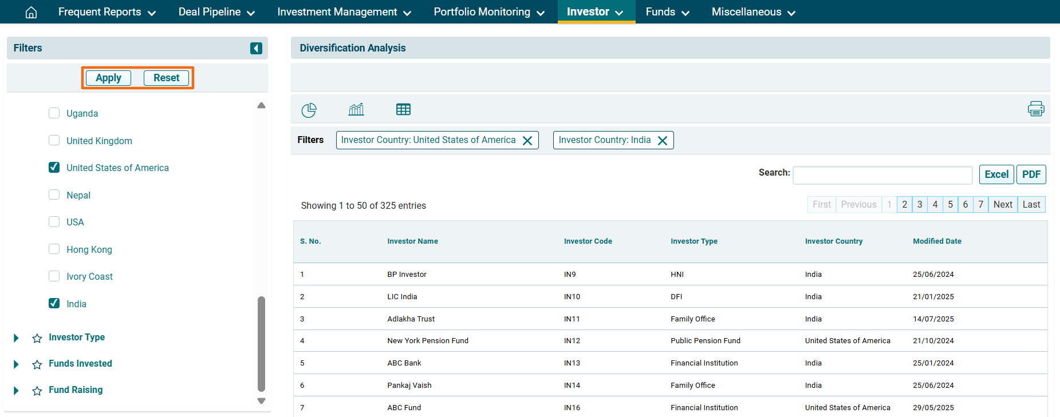Remove the India country filter chip
This screenshot has width=1060, height=417.
tap(663, 141)
